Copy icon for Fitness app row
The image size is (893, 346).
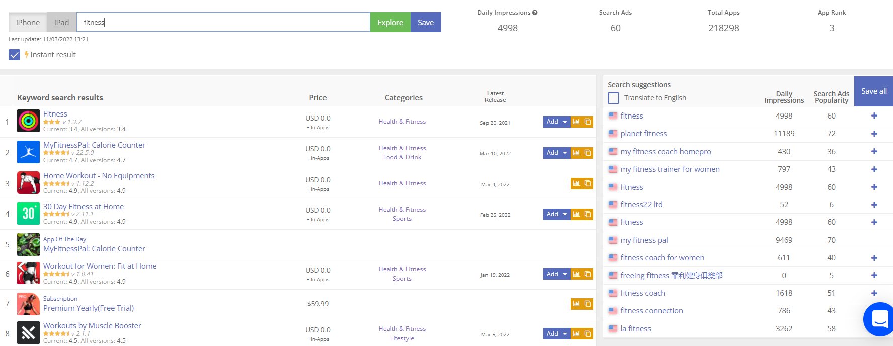[588, 122]
